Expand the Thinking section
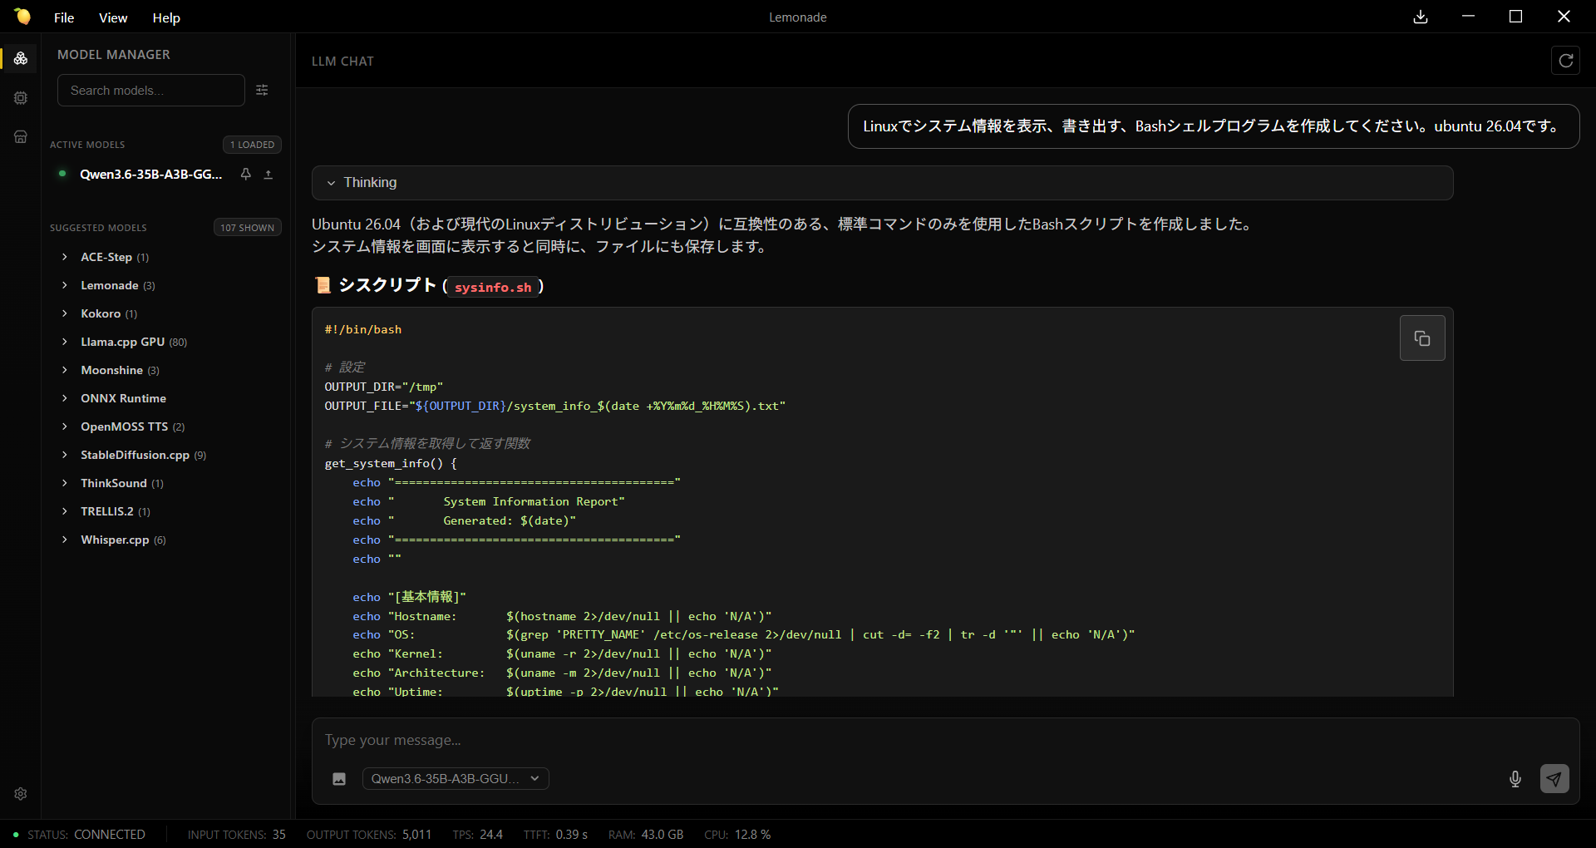Screen dimensions: 1596x848 [x=882, y=183]
